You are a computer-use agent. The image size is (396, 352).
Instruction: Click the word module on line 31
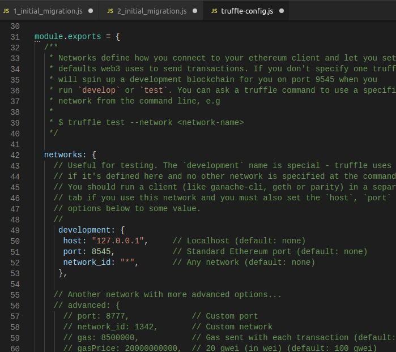(x=49, y=37)
